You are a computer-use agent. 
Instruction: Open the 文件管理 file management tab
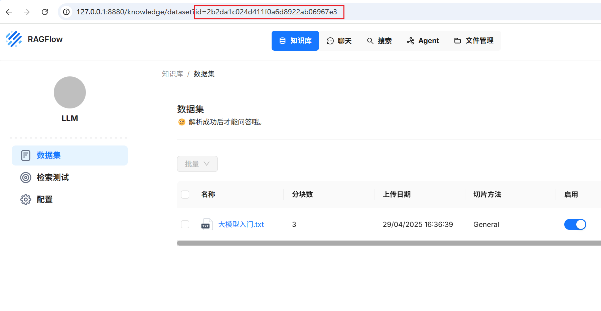[474, 41]
